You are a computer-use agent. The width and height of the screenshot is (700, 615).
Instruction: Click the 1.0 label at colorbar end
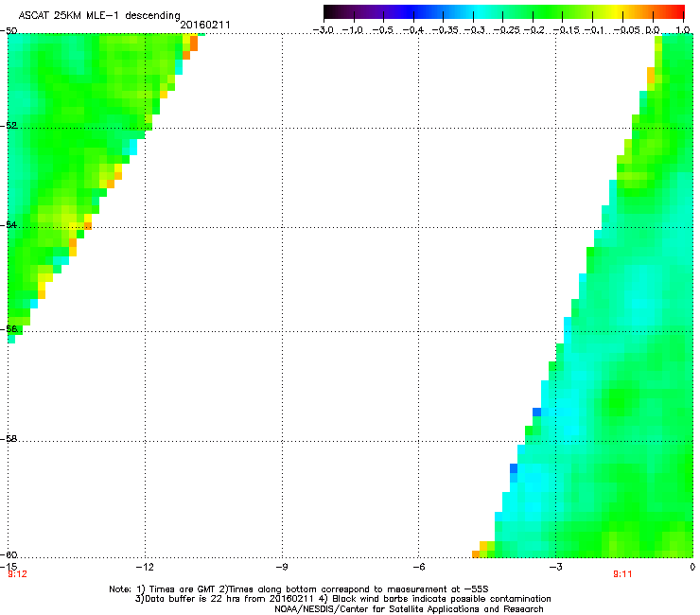[683, 30]
